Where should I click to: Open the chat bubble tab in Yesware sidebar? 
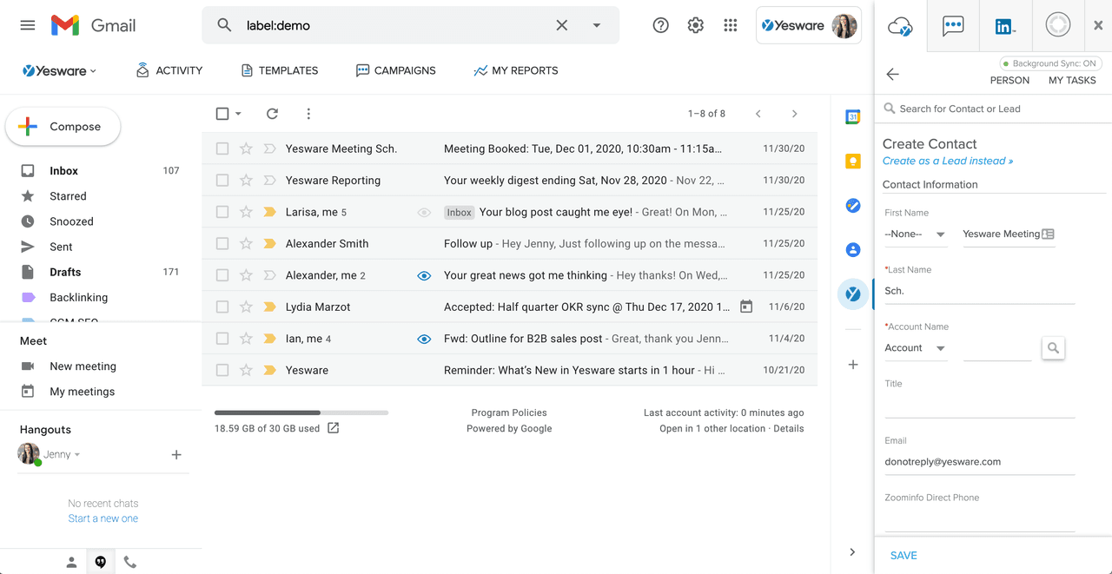click(x=953, y=26)
